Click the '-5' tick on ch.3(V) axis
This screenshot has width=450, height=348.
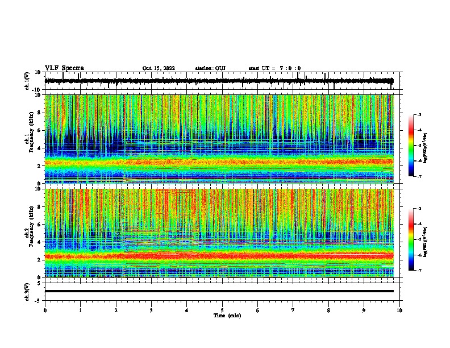click(38, 301)
